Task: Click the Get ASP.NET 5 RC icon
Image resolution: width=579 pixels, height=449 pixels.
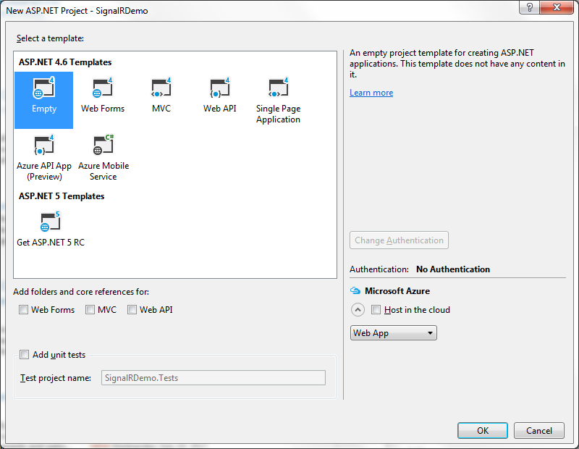Action: (x=50, y=222)
